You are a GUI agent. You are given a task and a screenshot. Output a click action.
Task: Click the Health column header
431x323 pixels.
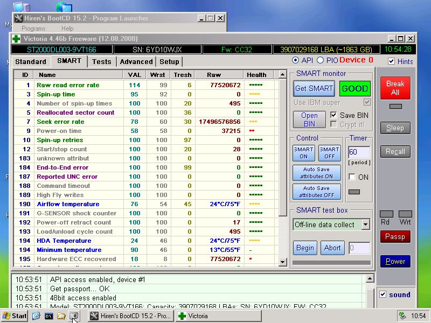pos(259,75)
